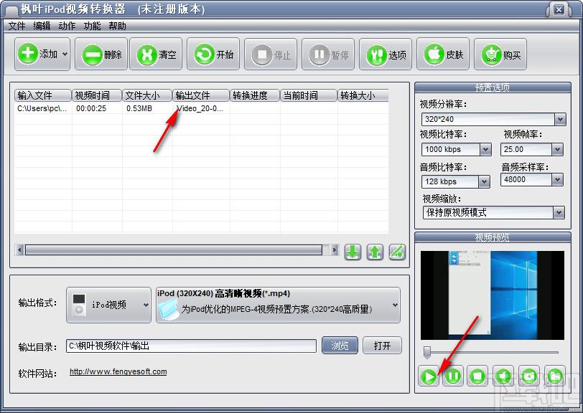Expand the 音频采样率 dropdown showing 48000
The width and height of the screenshot is (583, 413).
557,180
